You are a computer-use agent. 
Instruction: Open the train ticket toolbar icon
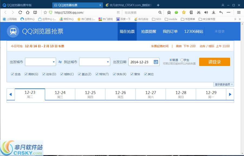[x=169, y=12]
